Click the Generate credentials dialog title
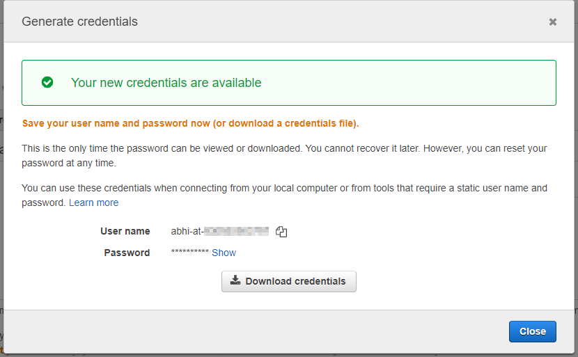Image resolution: width=578 pixels, height=357 pixels. (x=79, y=22)
